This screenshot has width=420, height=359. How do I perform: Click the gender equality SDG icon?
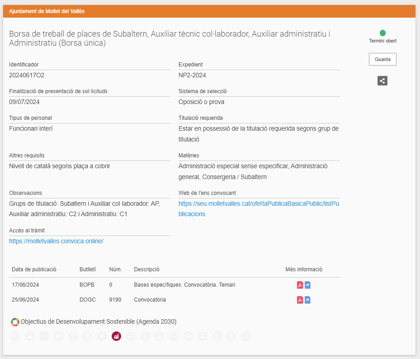click(x=73, y=336)
